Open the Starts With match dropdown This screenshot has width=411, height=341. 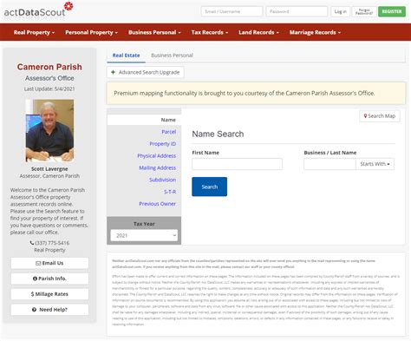point(375,164)
